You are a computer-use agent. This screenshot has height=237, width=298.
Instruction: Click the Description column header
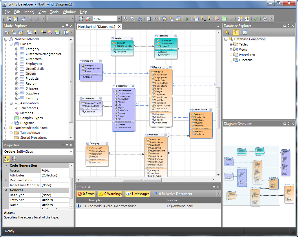127,200
